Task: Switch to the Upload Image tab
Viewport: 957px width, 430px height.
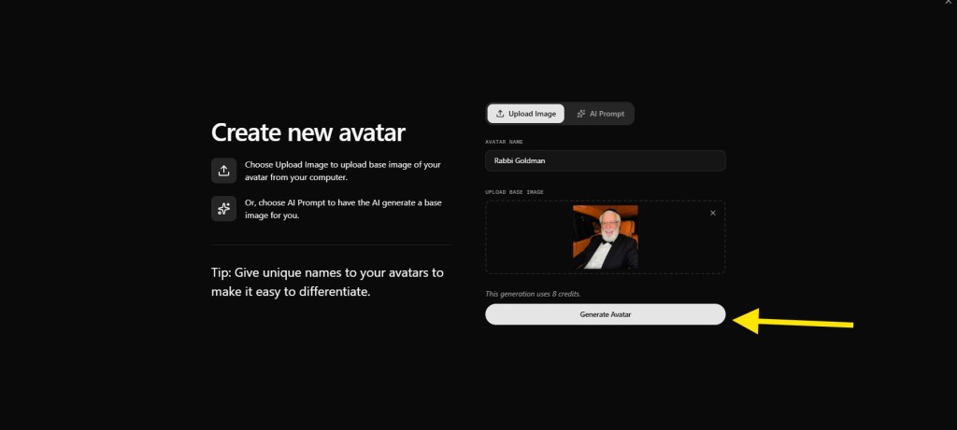Action: (x=525, y=114)
